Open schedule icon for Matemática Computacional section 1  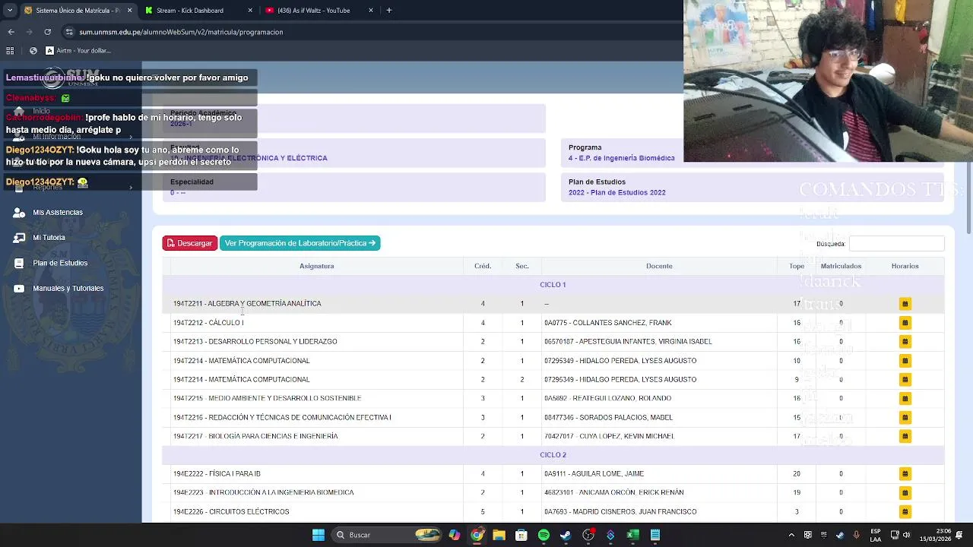coord(905,361)
